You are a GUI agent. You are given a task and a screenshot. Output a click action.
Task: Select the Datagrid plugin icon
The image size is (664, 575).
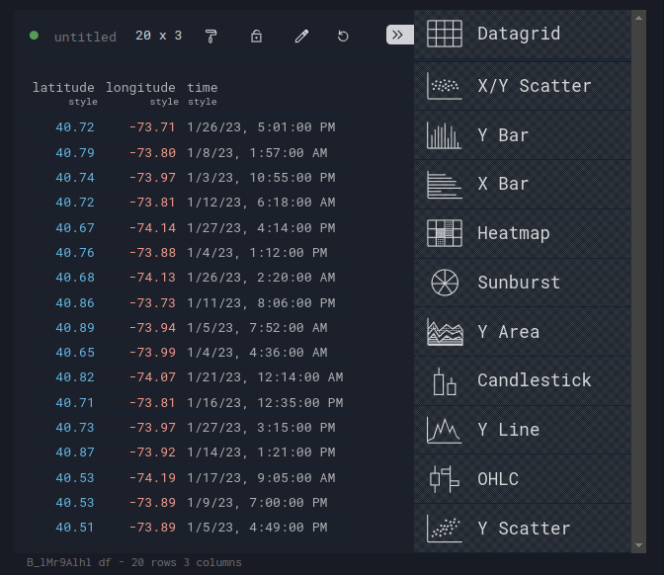click(445, 34)
